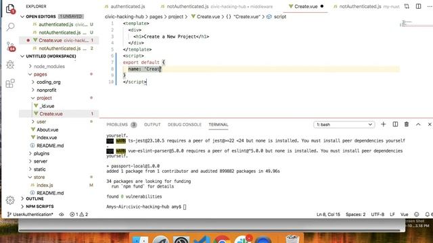Open the Source Control view
This screenshot has height=243, width=433.
click(x=10, y=47)
